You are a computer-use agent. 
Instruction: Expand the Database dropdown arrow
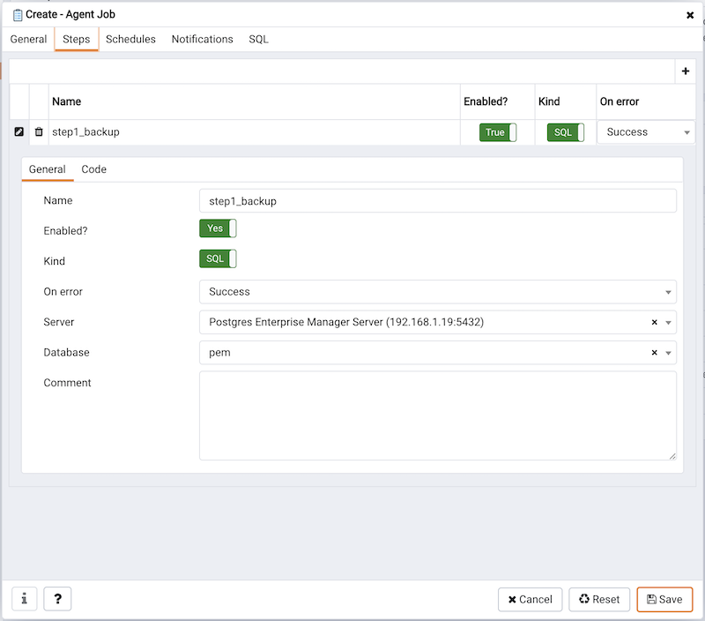pyautogui.click(x=668, y=353)
